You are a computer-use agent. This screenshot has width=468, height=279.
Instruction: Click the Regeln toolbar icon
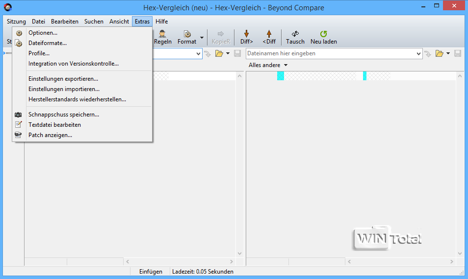(x=163, y=37)
